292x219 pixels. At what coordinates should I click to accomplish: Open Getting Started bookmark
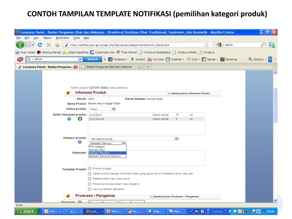[49, 52]
